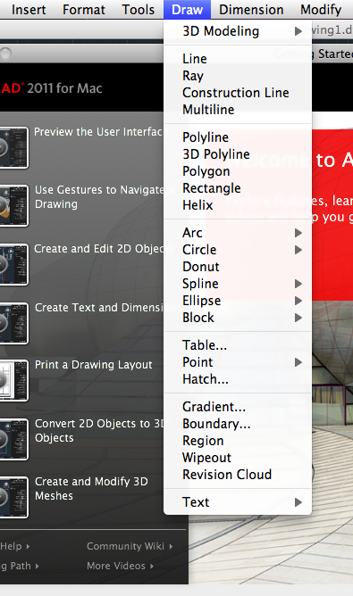Open the Tools menu

(x=139, y=10)
